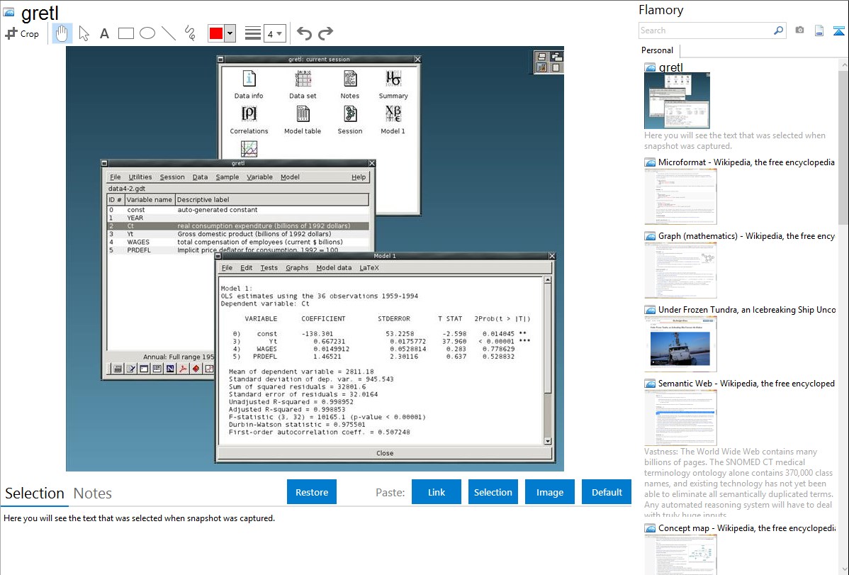Viewport: 849px width, 575px height.
Task: Click the red book icon in gretl toolbar
Action: 196,369
